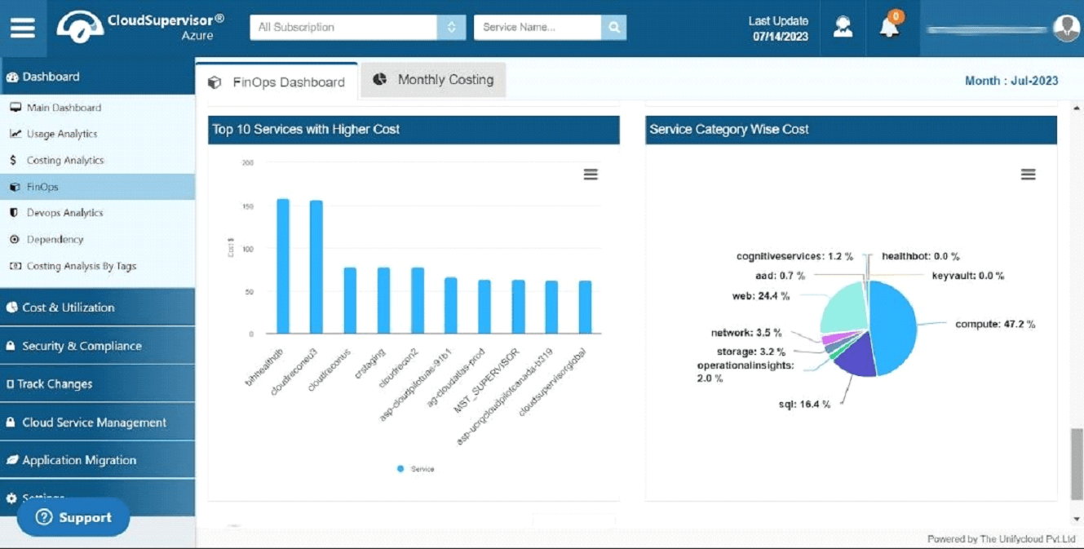Click the Main Dashboard monitor icon
The width and height of the screenshot is (1084, 549).
tap(15, 107)
